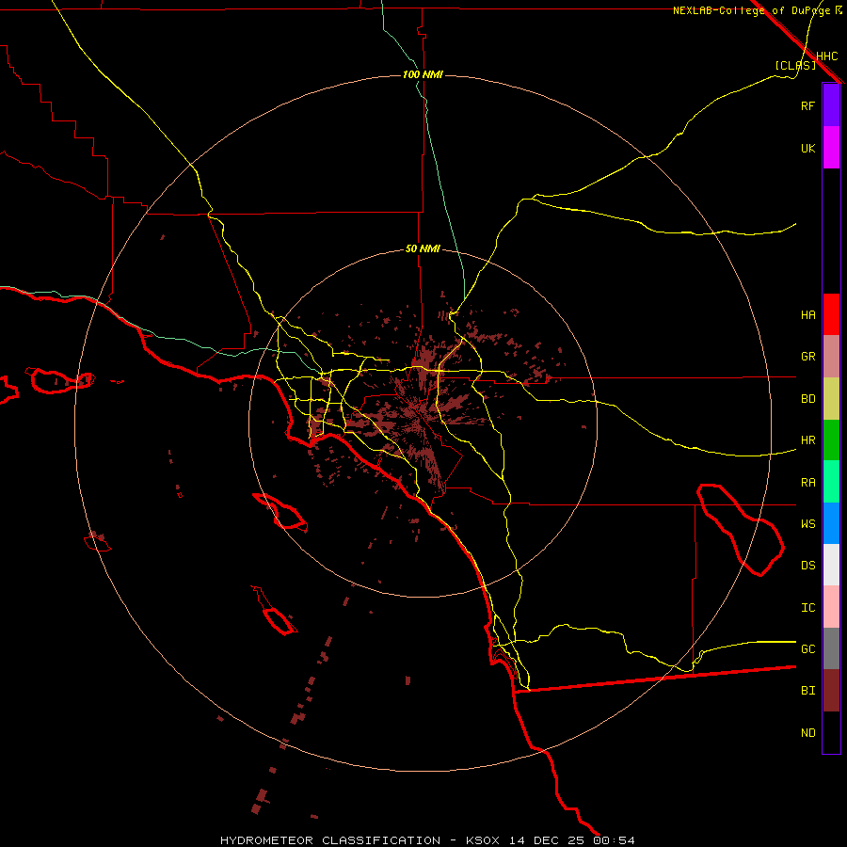Click the 'DS' legend label
Image resolution: width=847 pixels, height=847 pixels.
click(x=808, y=565)
